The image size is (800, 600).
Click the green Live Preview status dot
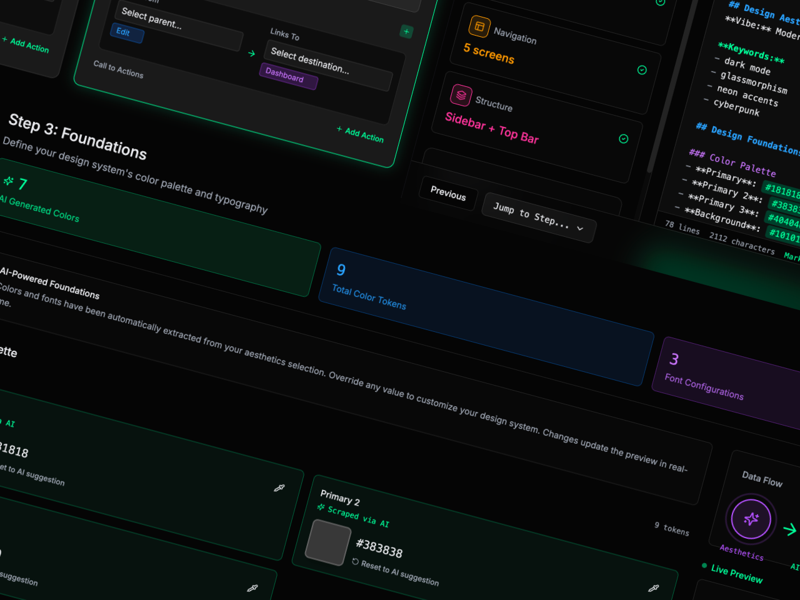tap(704, 566)
